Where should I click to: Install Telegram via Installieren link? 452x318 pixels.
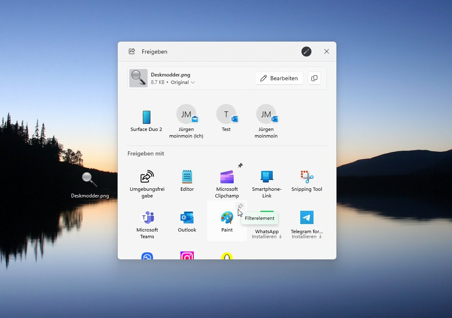(307, 237)
